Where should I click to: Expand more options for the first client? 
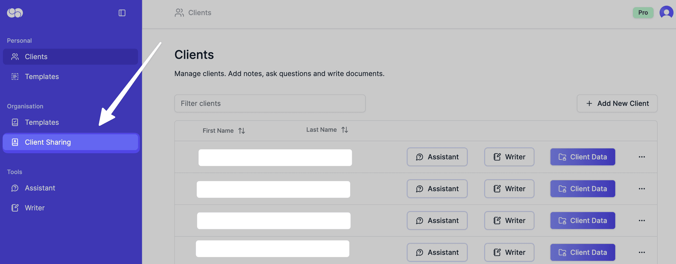coord(641,157)
